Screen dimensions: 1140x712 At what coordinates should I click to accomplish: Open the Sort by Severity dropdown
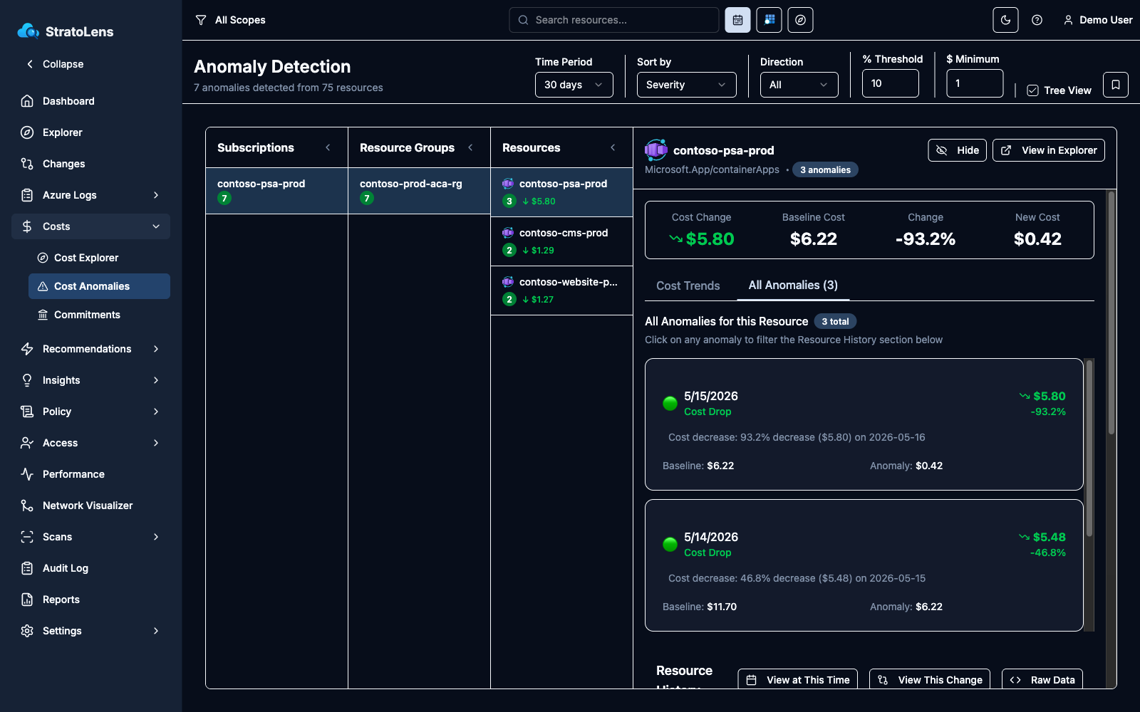tap(686, 85)
